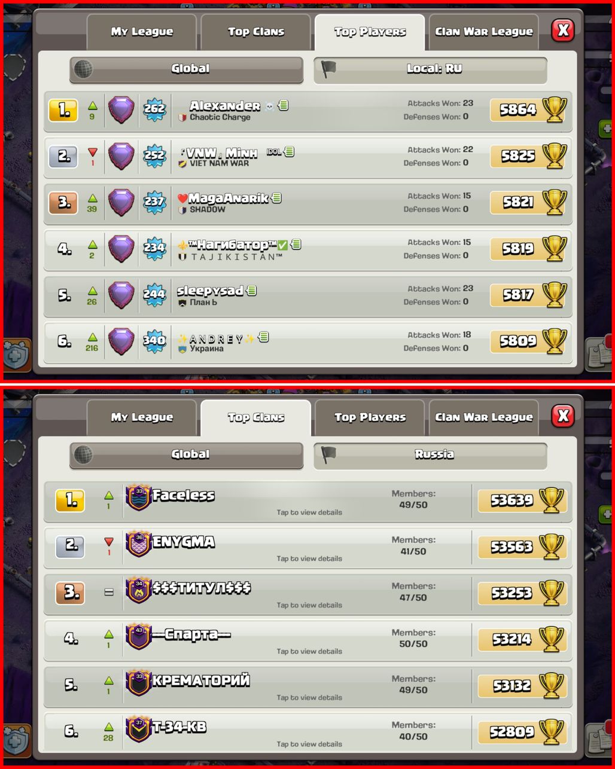Viewport: 615px width, 769px height.
Task: Switch to the Local: RU player filter
Action: click(x=430, y=69)
